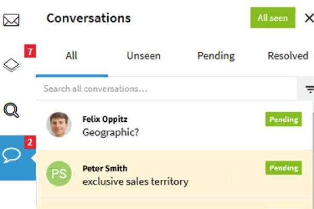Screen dimensions: 314x209
Task: Open the stacked layers icon in sidebar
Action: coord(11,66)
